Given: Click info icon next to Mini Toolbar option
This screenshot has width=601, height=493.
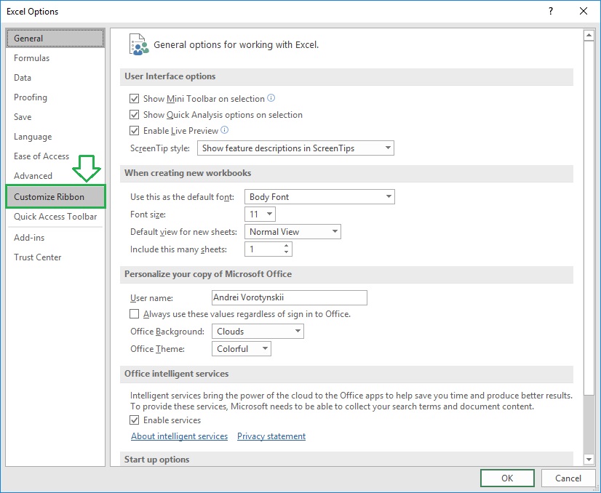Looking at the screenshot, I should tap(271, 98).
